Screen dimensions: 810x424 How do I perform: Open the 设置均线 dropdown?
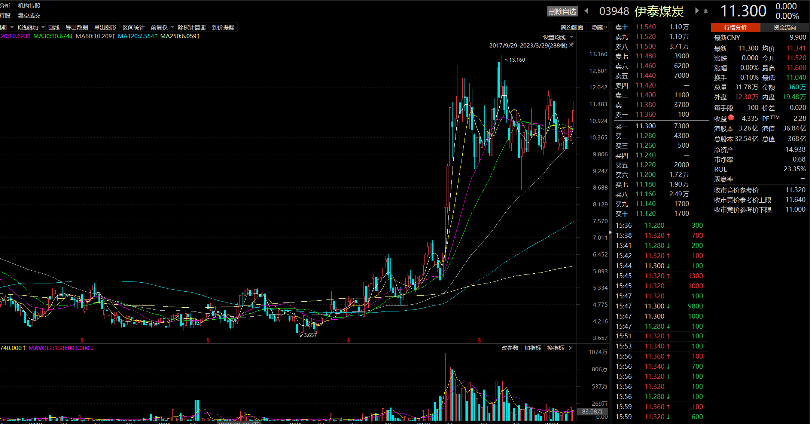tap(558, 37)
